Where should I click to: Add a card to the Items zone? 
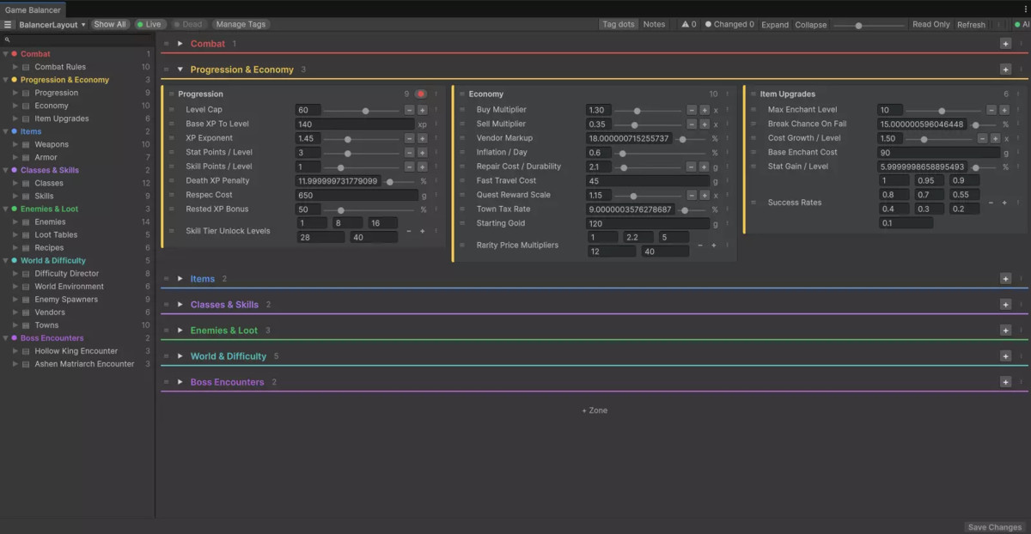click(1005, 279)
